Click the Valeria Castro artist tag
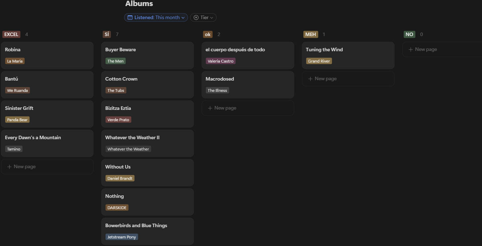This screenshot has width=482, height=246. [x=220, y=61]
